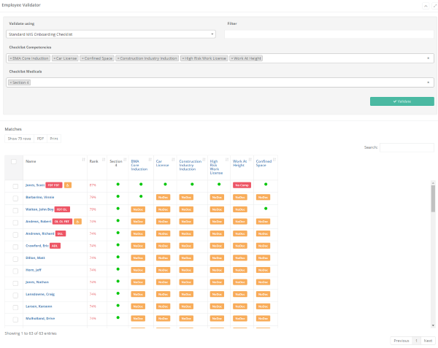Viewport: 438px width, 348px height.
Task: Select the Andrews, Robert row checkbox
Action: tap(15, 223)
